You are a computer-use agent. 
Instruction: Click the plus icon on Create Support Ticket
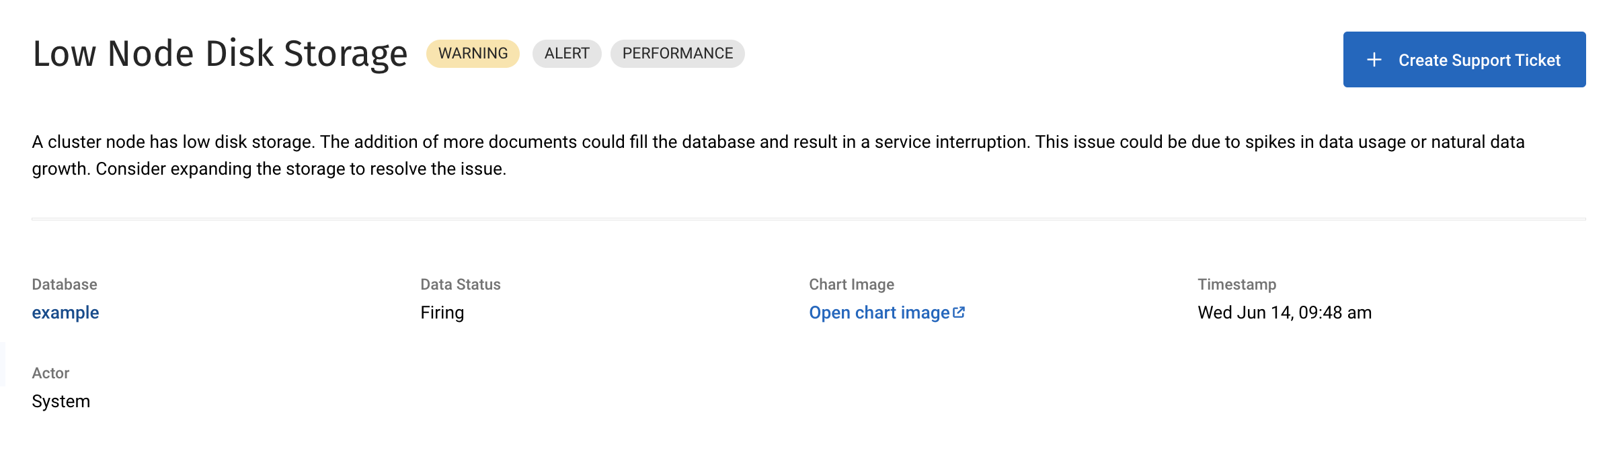point(1374,60)
